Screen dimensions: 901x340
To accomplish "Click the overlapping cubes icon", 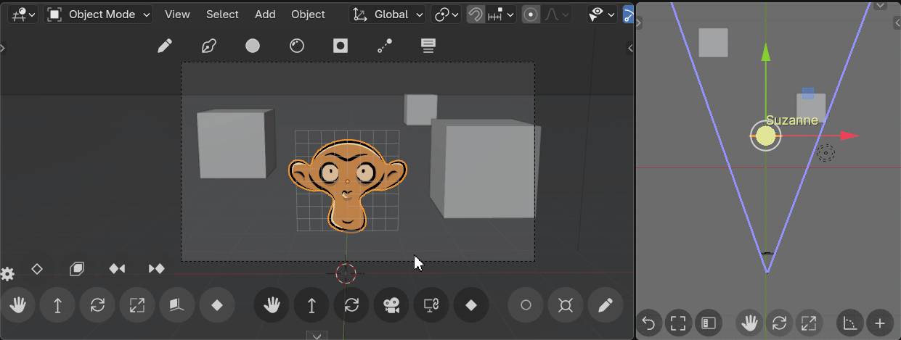I will click(77, 269).
